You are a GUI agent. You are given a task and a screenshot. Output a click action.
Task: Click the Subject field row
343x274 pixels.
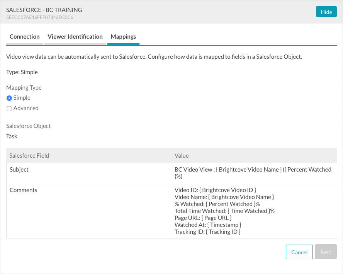pyautogui.click(x=19, y=170)
